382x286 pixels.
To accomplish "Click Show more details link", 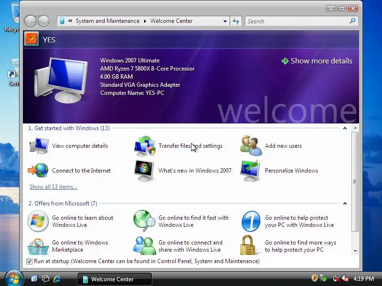I will coord(317,61).
